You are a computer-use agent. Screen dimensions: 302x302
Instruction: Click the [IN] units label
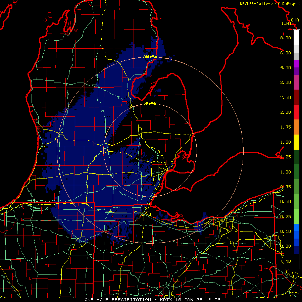click(286, 23)
